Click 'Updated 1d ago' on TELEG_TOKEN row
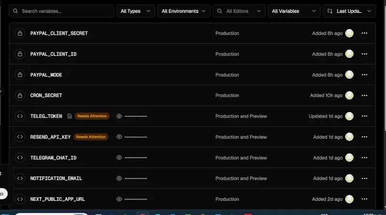 (x=325, y=116)
